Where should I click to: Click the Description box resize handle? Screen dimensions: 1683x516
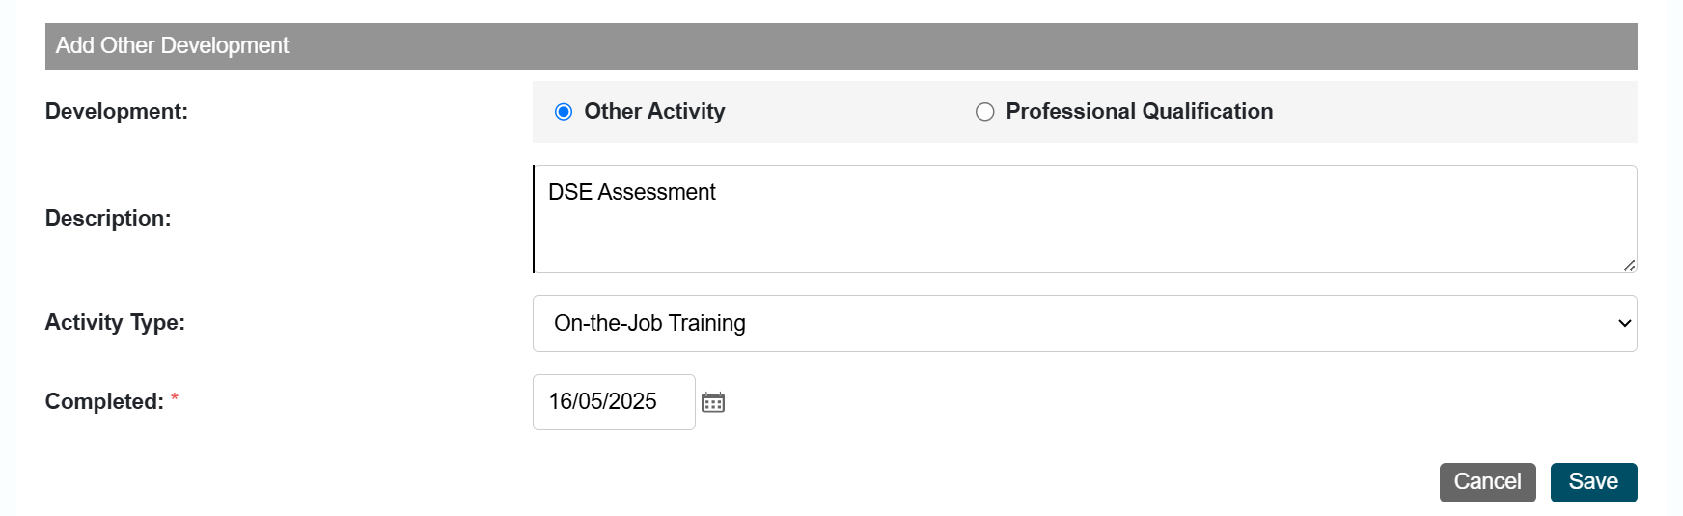pyautogui.click(x=1629, y=264)
